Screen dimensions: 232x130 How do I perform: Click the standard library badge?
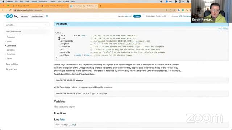pos(37,16)
